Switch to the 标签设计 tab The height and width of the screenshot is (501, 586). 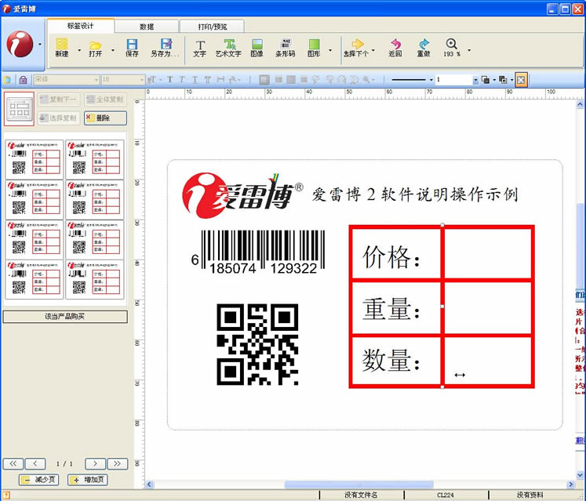coord(80,26)
